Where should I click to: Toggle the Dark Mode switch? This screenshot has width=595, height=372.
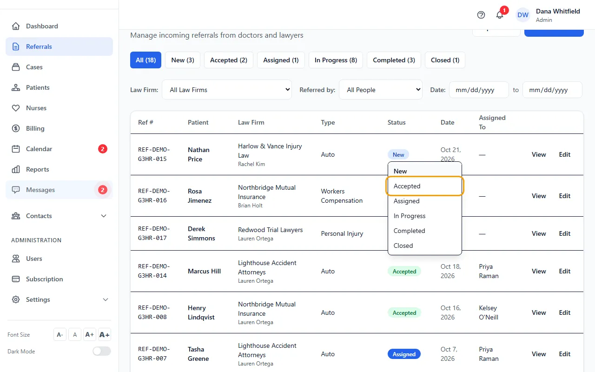(x=102, y=351)
